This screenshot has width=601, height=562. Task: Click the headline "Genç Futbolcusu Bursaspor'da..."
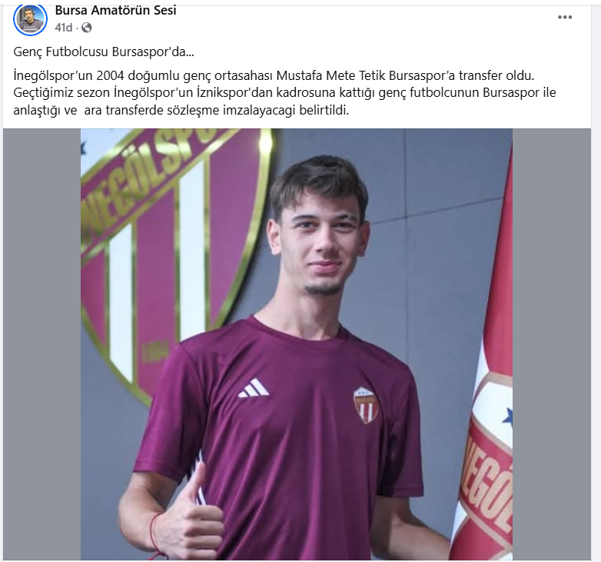coord(104,52)
